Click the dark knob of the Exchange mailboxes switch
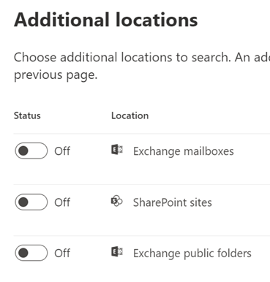 pos(23,150)
